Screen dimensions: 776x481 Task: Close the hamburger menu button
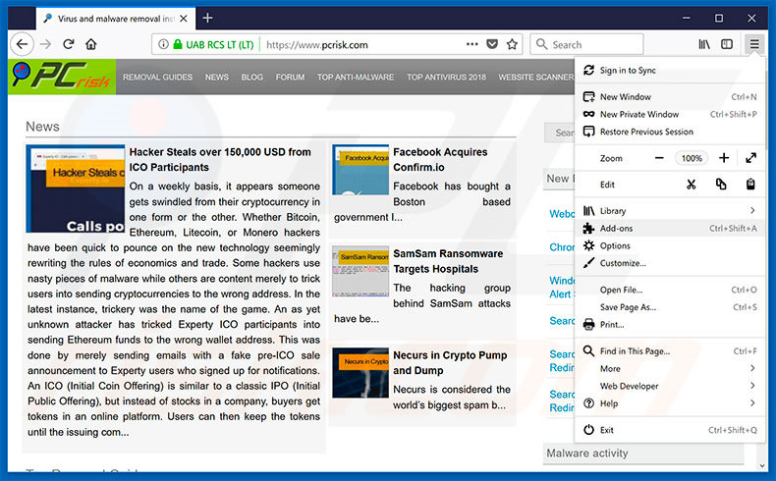(x=753, y=44)
